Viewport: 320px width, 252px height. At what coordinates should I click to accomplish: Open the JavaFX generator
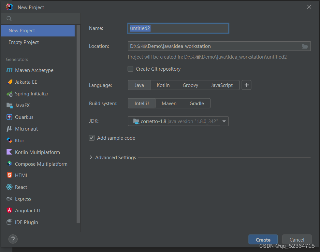pyautogui.click(x=38, y=105)
